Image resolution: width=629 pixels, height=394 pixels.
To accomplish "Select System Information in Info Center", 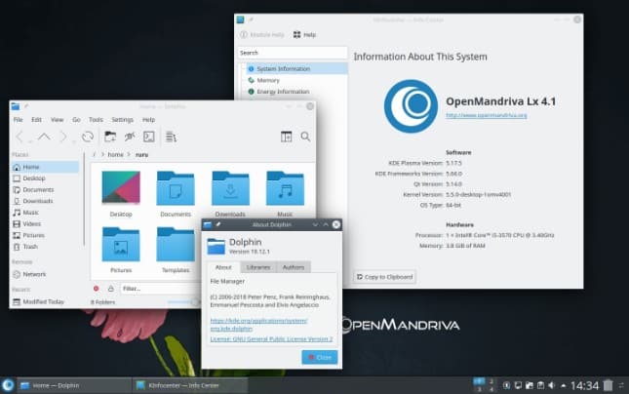I will pyautogui.click(x=296, y=69).
